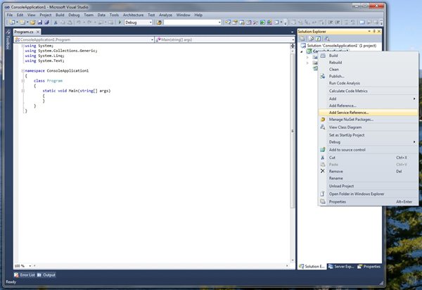This screenshot has height=290, width=422.
Task: Choose Publish... in the context menu
Action: point(368,76)
